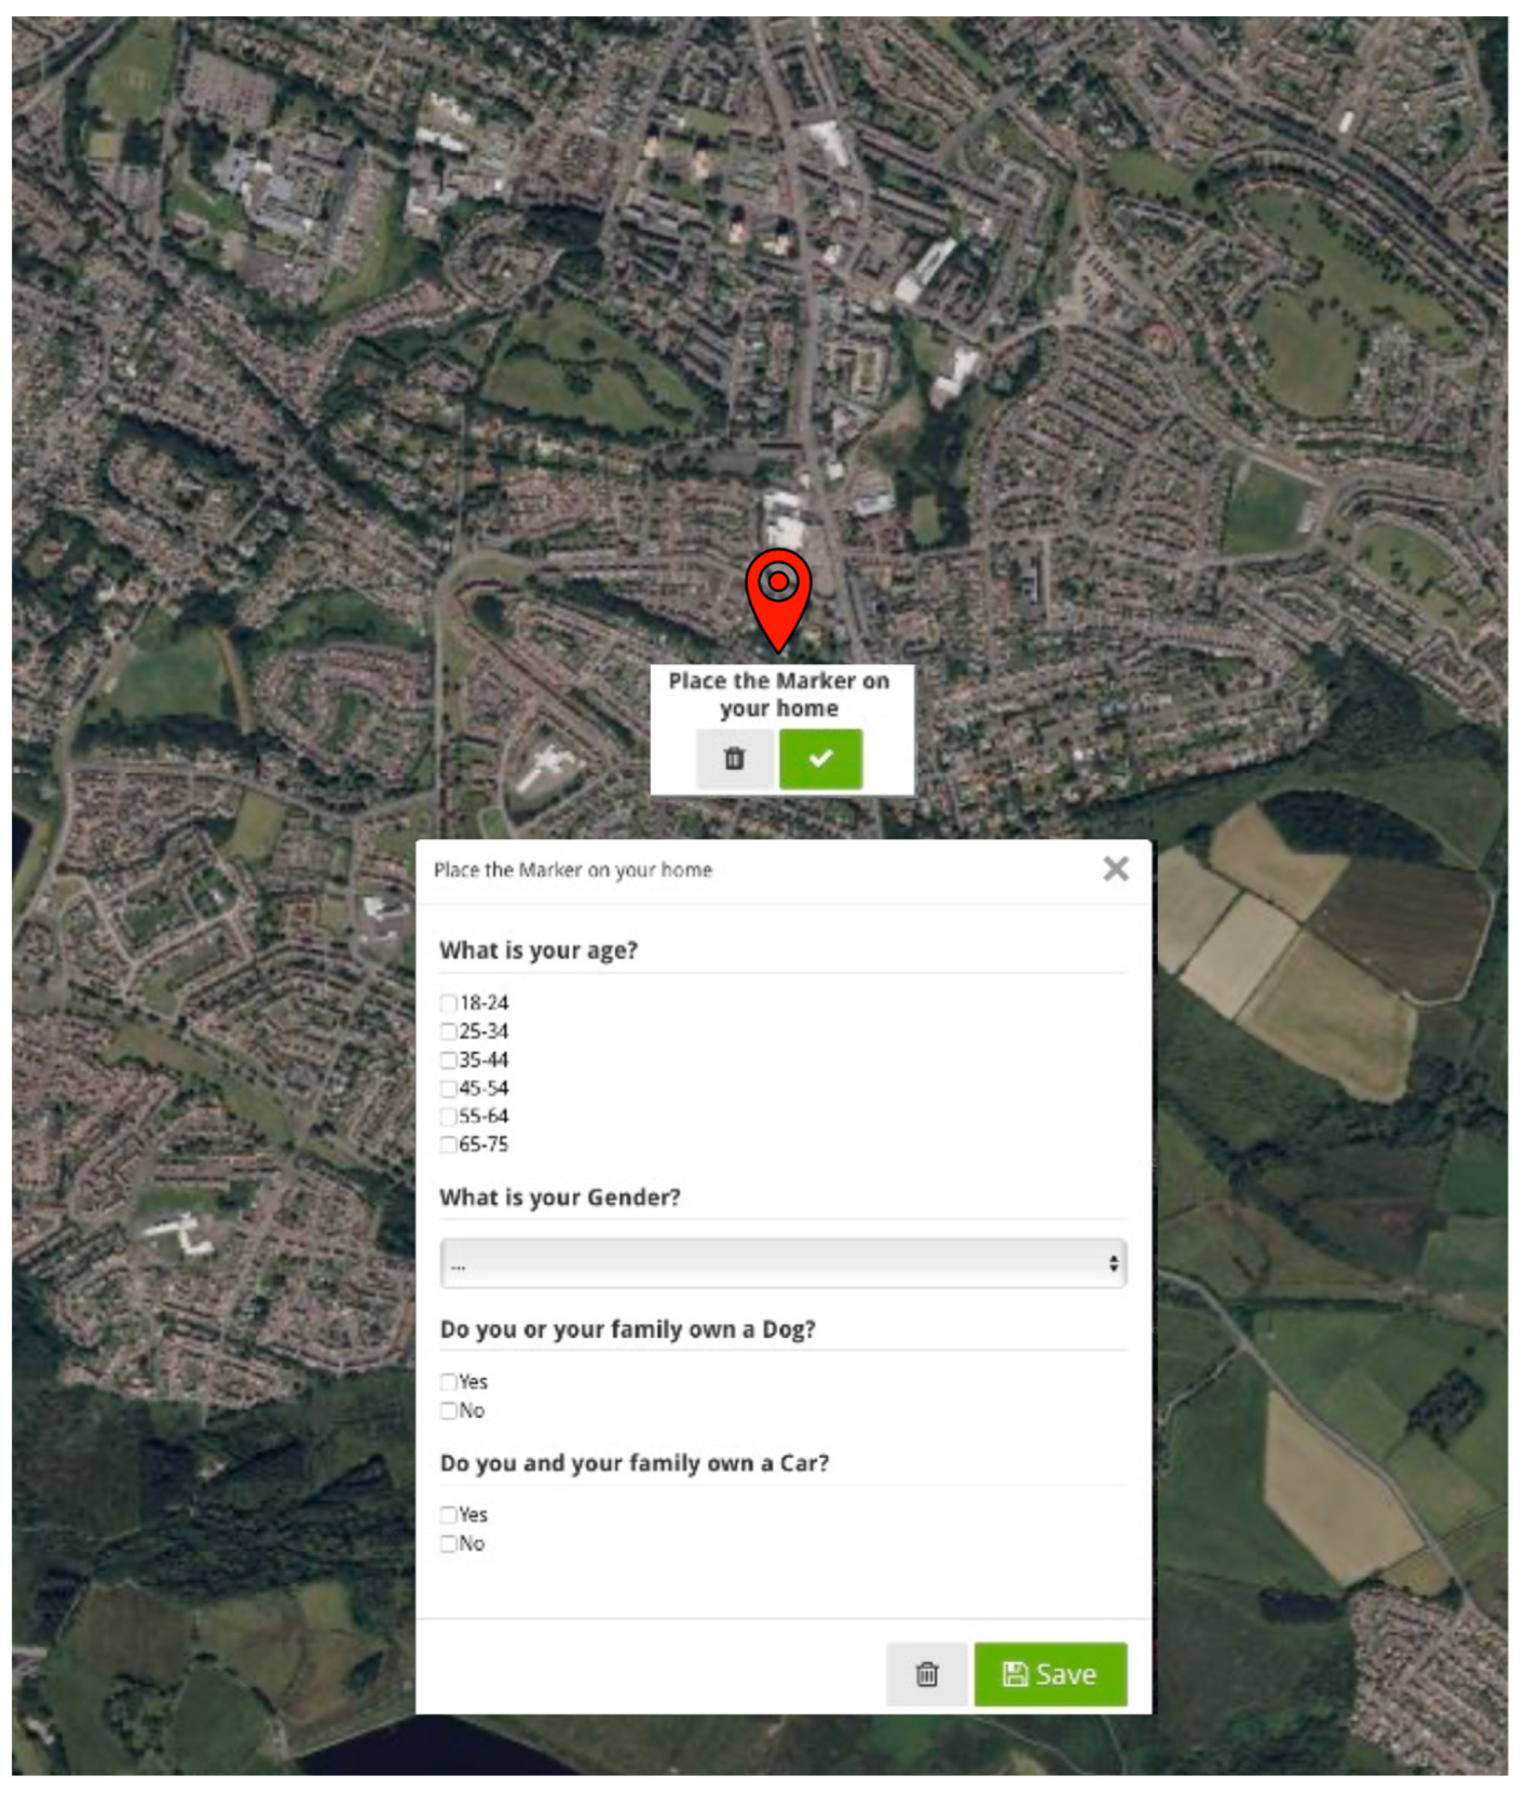Tick Yes for owning a Car
The width and height of the screenshot is (1521, 1795).
[x=448, y=1514]
